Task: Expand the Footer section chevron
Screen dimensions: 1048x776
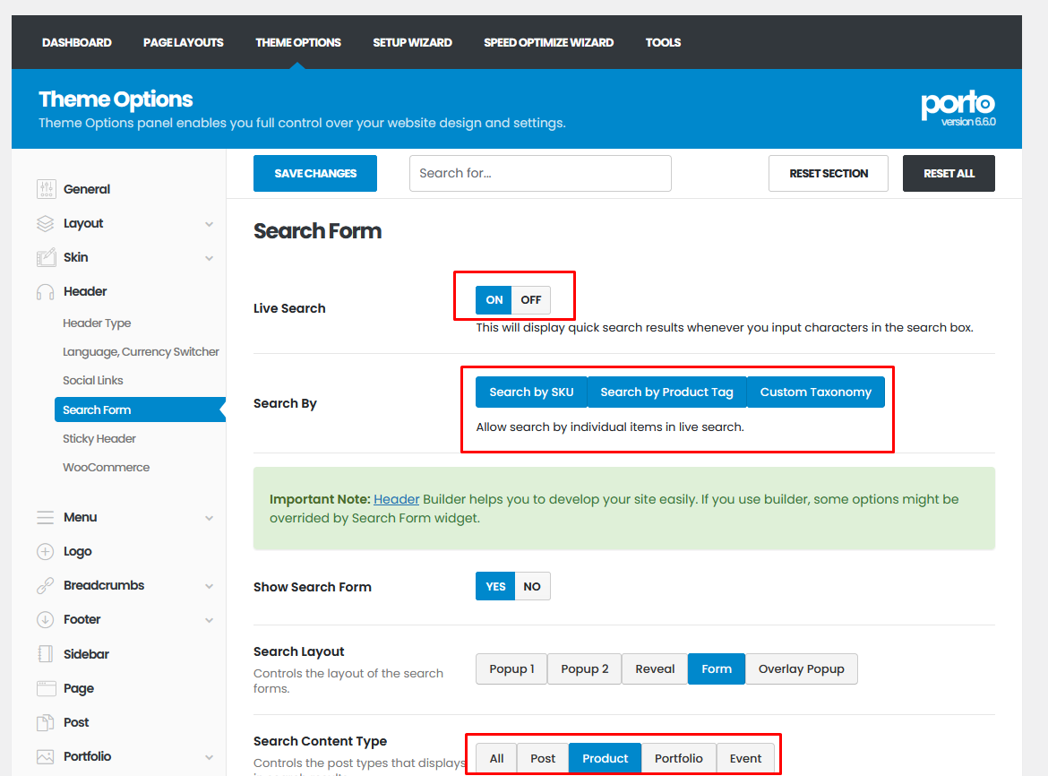Action: tap(210, 620)
